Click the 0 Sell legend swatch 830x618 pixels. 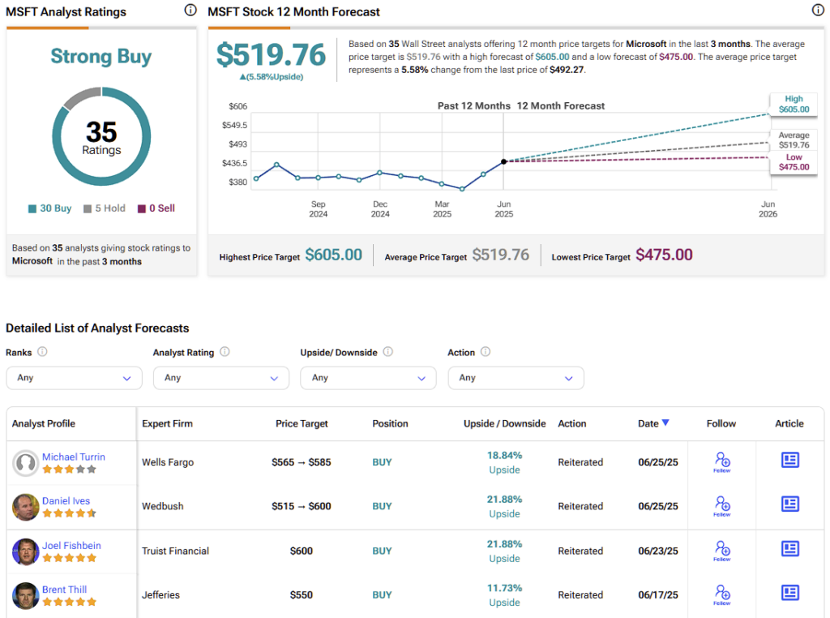141,208
